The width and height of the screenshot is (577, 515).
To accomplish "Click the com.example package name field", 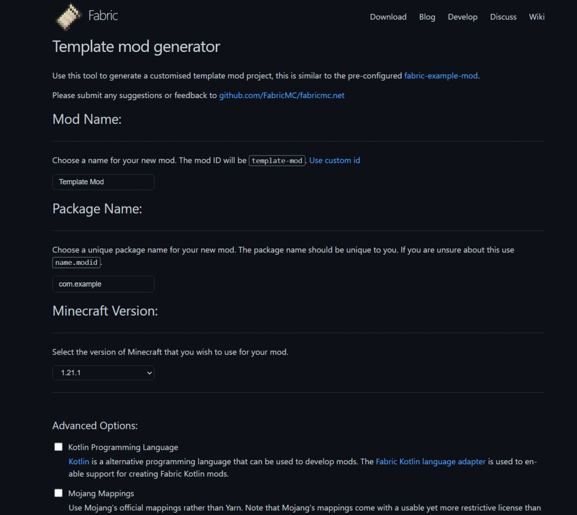I will [103, 284].
